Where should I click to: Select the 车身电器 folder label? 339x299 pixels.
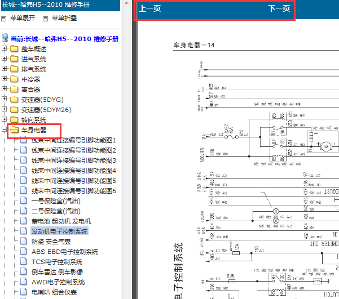tap(34, 130)
